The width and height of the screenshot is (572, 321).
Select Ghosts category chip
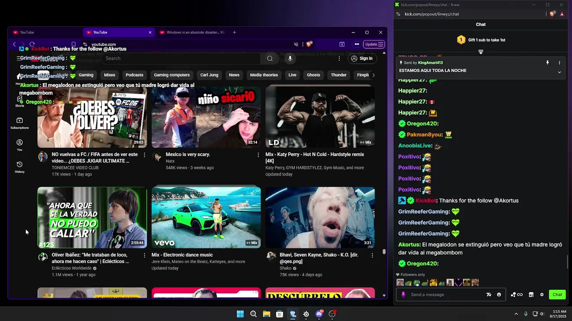(x=313, y=75)
